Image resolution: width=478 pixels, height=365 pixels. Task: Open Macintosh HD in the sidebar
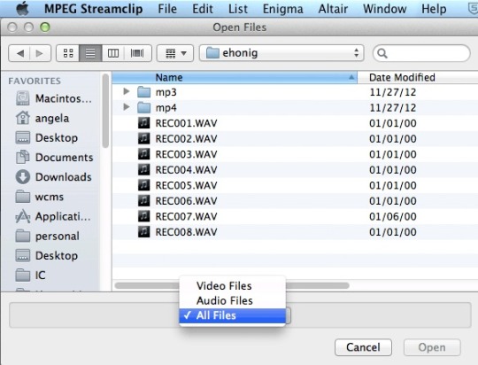pyautogui.click(x=54, y=98)
